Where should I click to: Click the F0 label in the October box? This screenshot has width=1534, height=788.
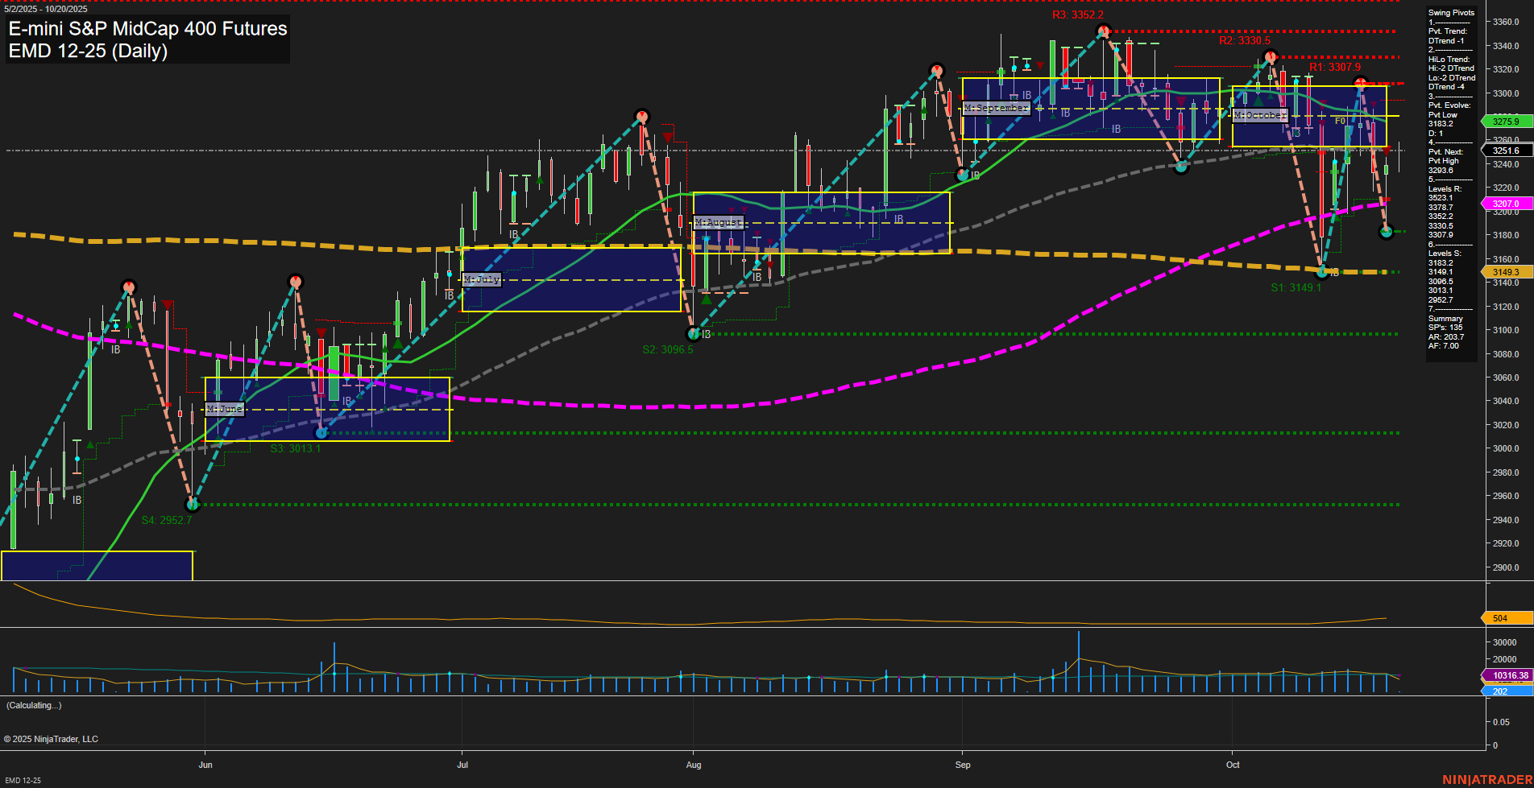[x=1339, y=119]
